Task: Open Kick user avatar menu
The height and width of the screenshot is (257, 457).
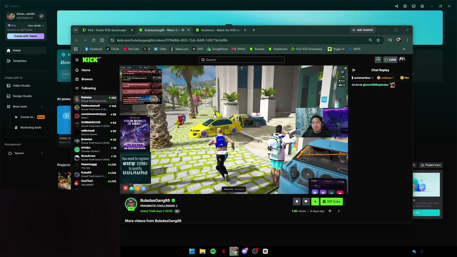Action: pos(402,60)
